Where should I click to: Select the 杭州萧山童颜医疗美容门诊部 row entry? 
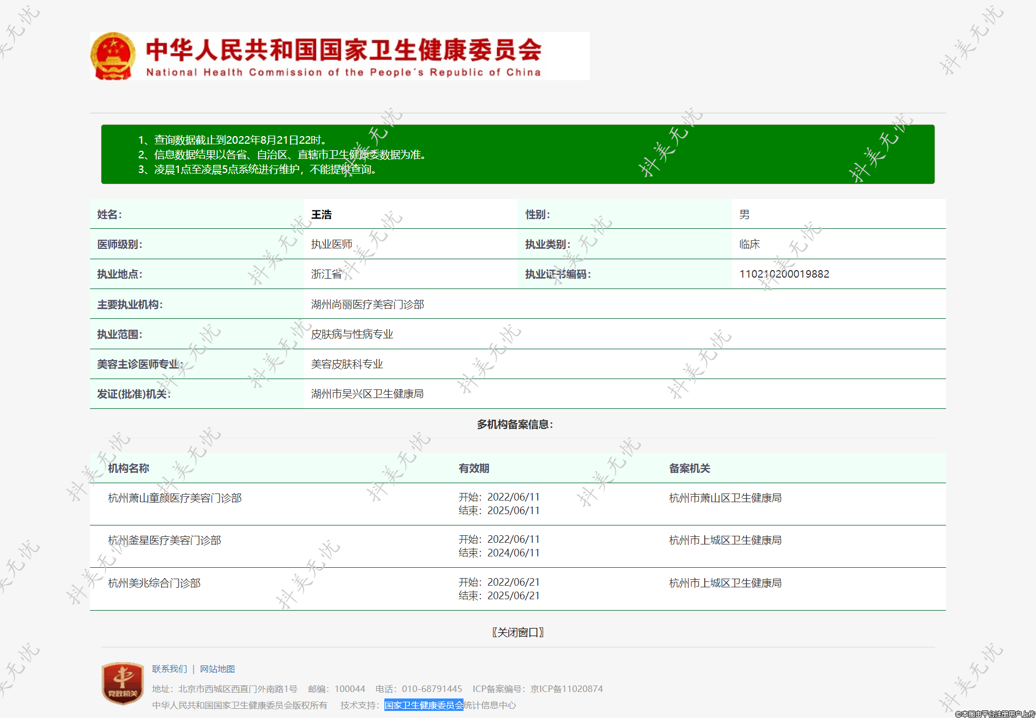175,498
